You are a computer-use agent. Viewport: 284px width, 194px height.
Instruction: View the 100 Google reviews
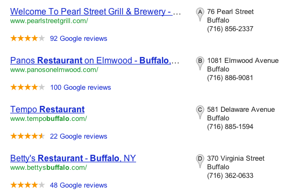[81, 88]
